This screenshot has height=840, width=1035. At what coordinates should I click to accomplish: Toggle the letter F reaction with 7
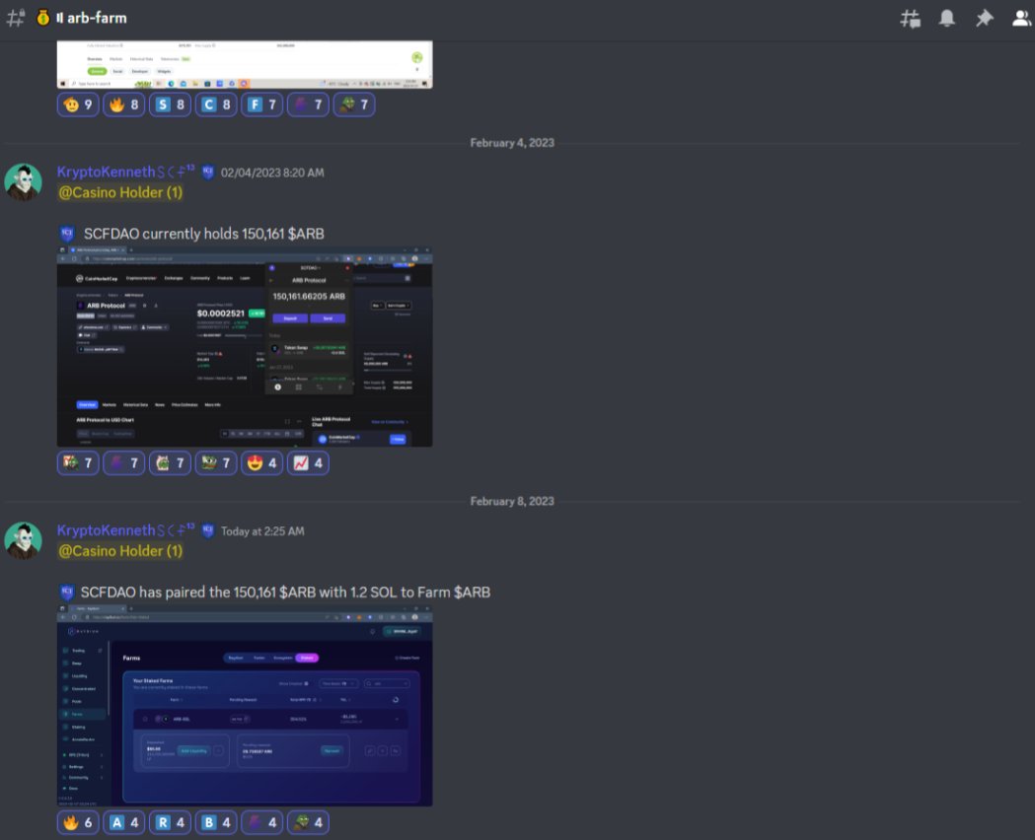click(x=262, y=105)
